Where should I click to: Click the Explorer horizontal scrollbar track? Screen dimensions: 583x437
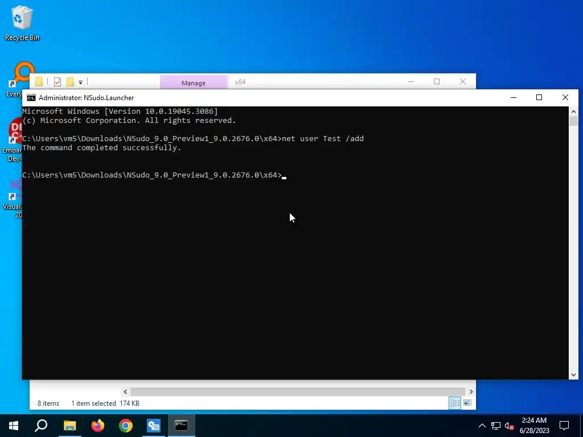point(297,391)
